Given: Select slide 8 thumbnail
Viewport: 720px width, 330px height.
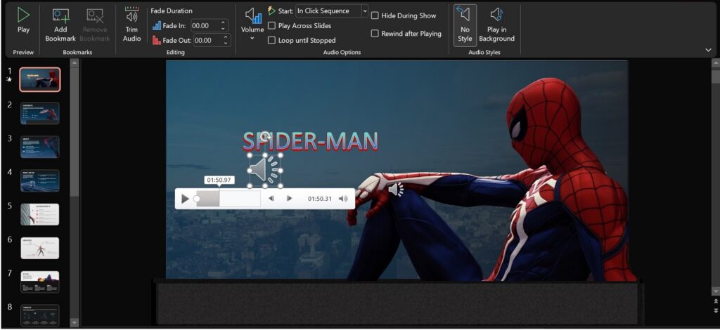Looking at the screenshot, I should point(40,315).
